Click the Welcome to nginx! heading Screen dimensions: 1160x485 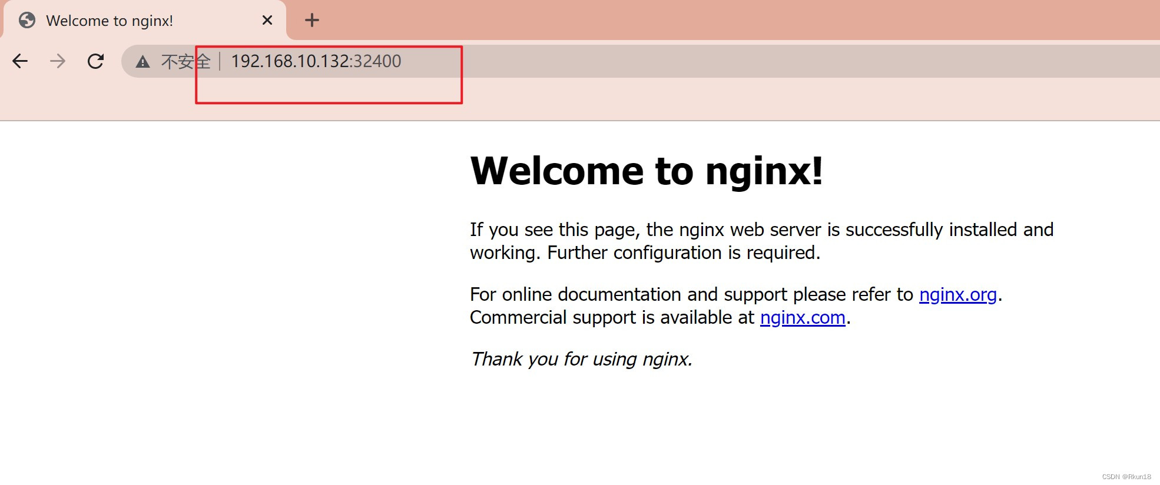647,171
